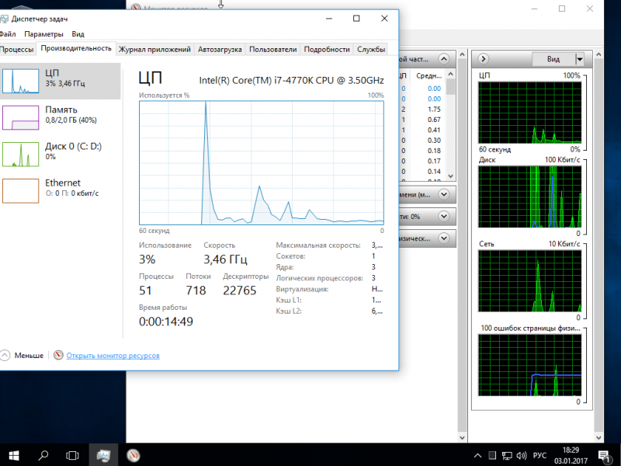Switch to the Пользователи tab
621x466 pixels.
coord(273,50)
